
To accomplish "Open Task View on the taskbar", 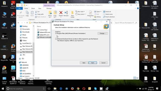I will point(49,89).
